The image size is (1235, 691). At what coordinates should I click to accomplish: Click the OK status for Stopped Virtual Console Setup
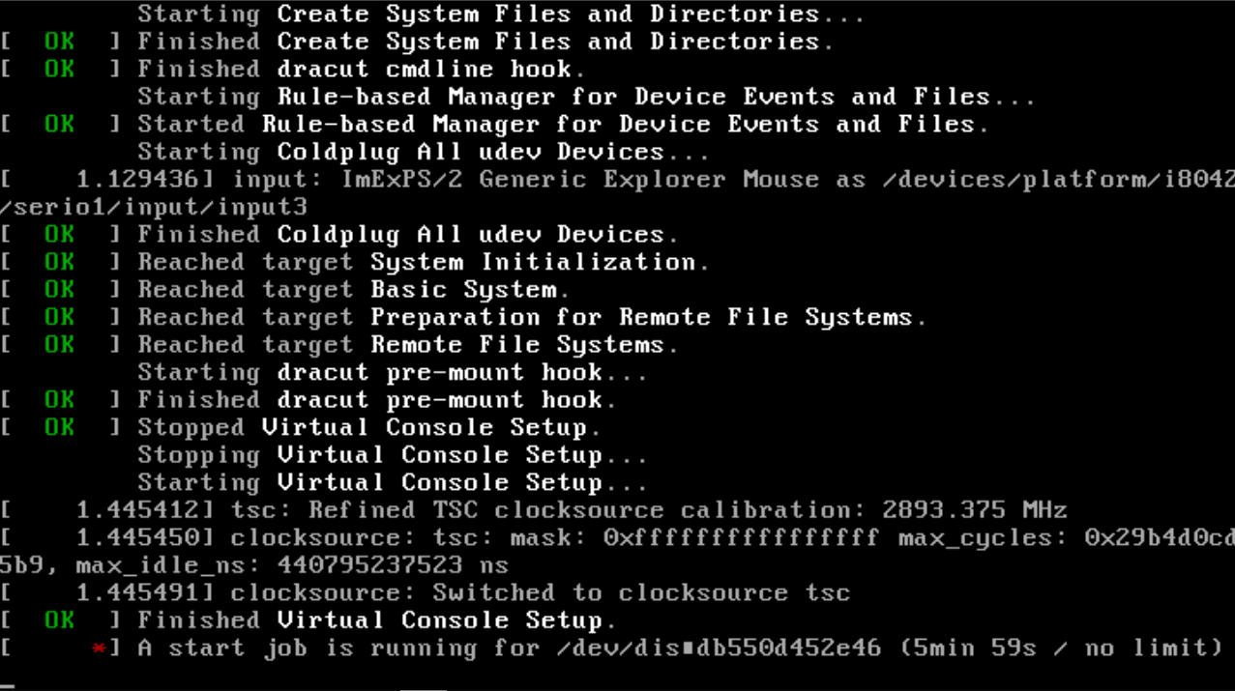pyautogui.click(x=59, y=427)
